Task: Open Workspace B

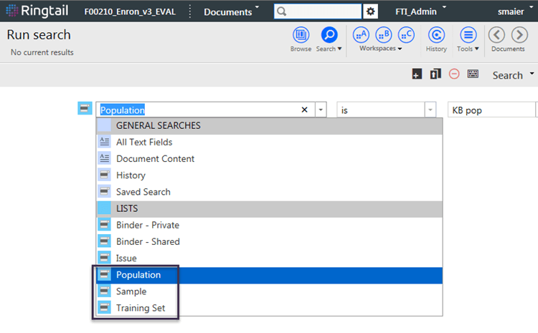Action: 384,34
